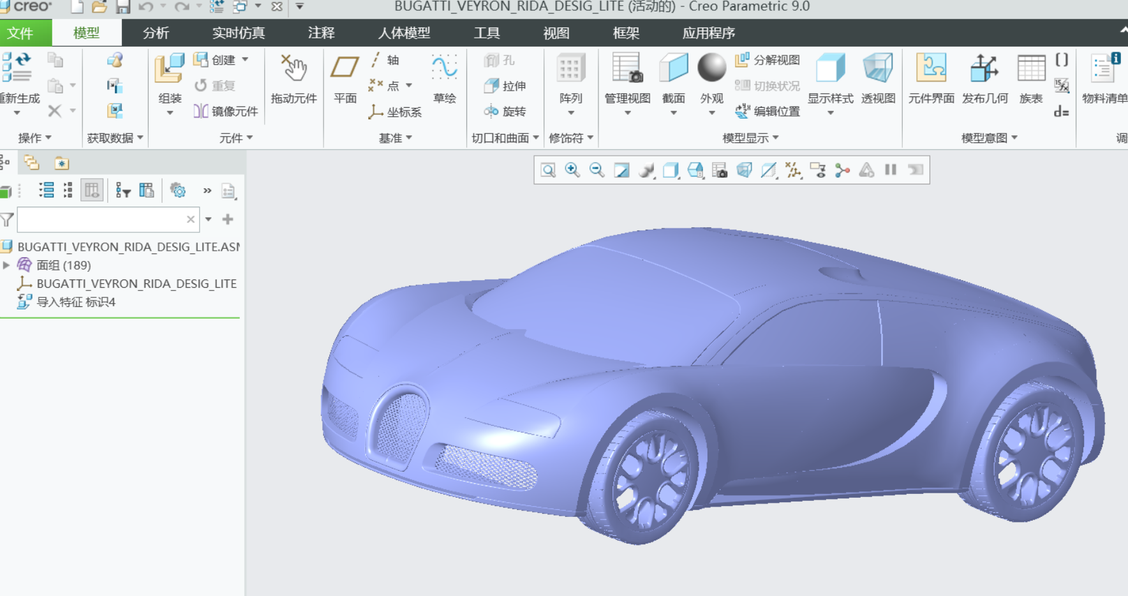Viewport: 1128px width, 596px height.
Task: Open the model tree settings gear icon
Action: [x=178, y=190]
